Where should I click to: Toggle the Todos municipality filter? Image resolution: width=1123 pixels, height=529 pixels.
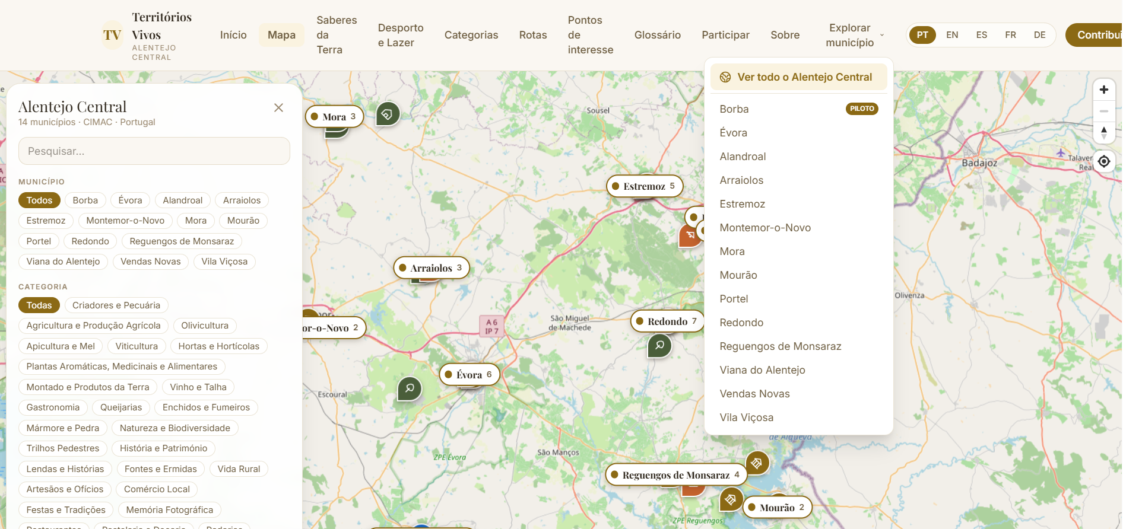(x=39, y=200)
